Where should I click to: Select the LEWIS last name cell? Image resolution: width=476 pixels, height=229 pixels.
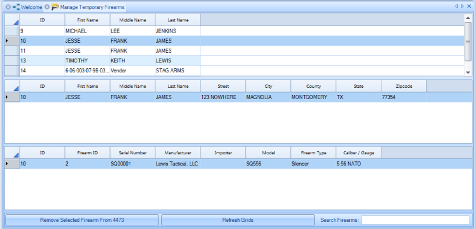[178, 61]
